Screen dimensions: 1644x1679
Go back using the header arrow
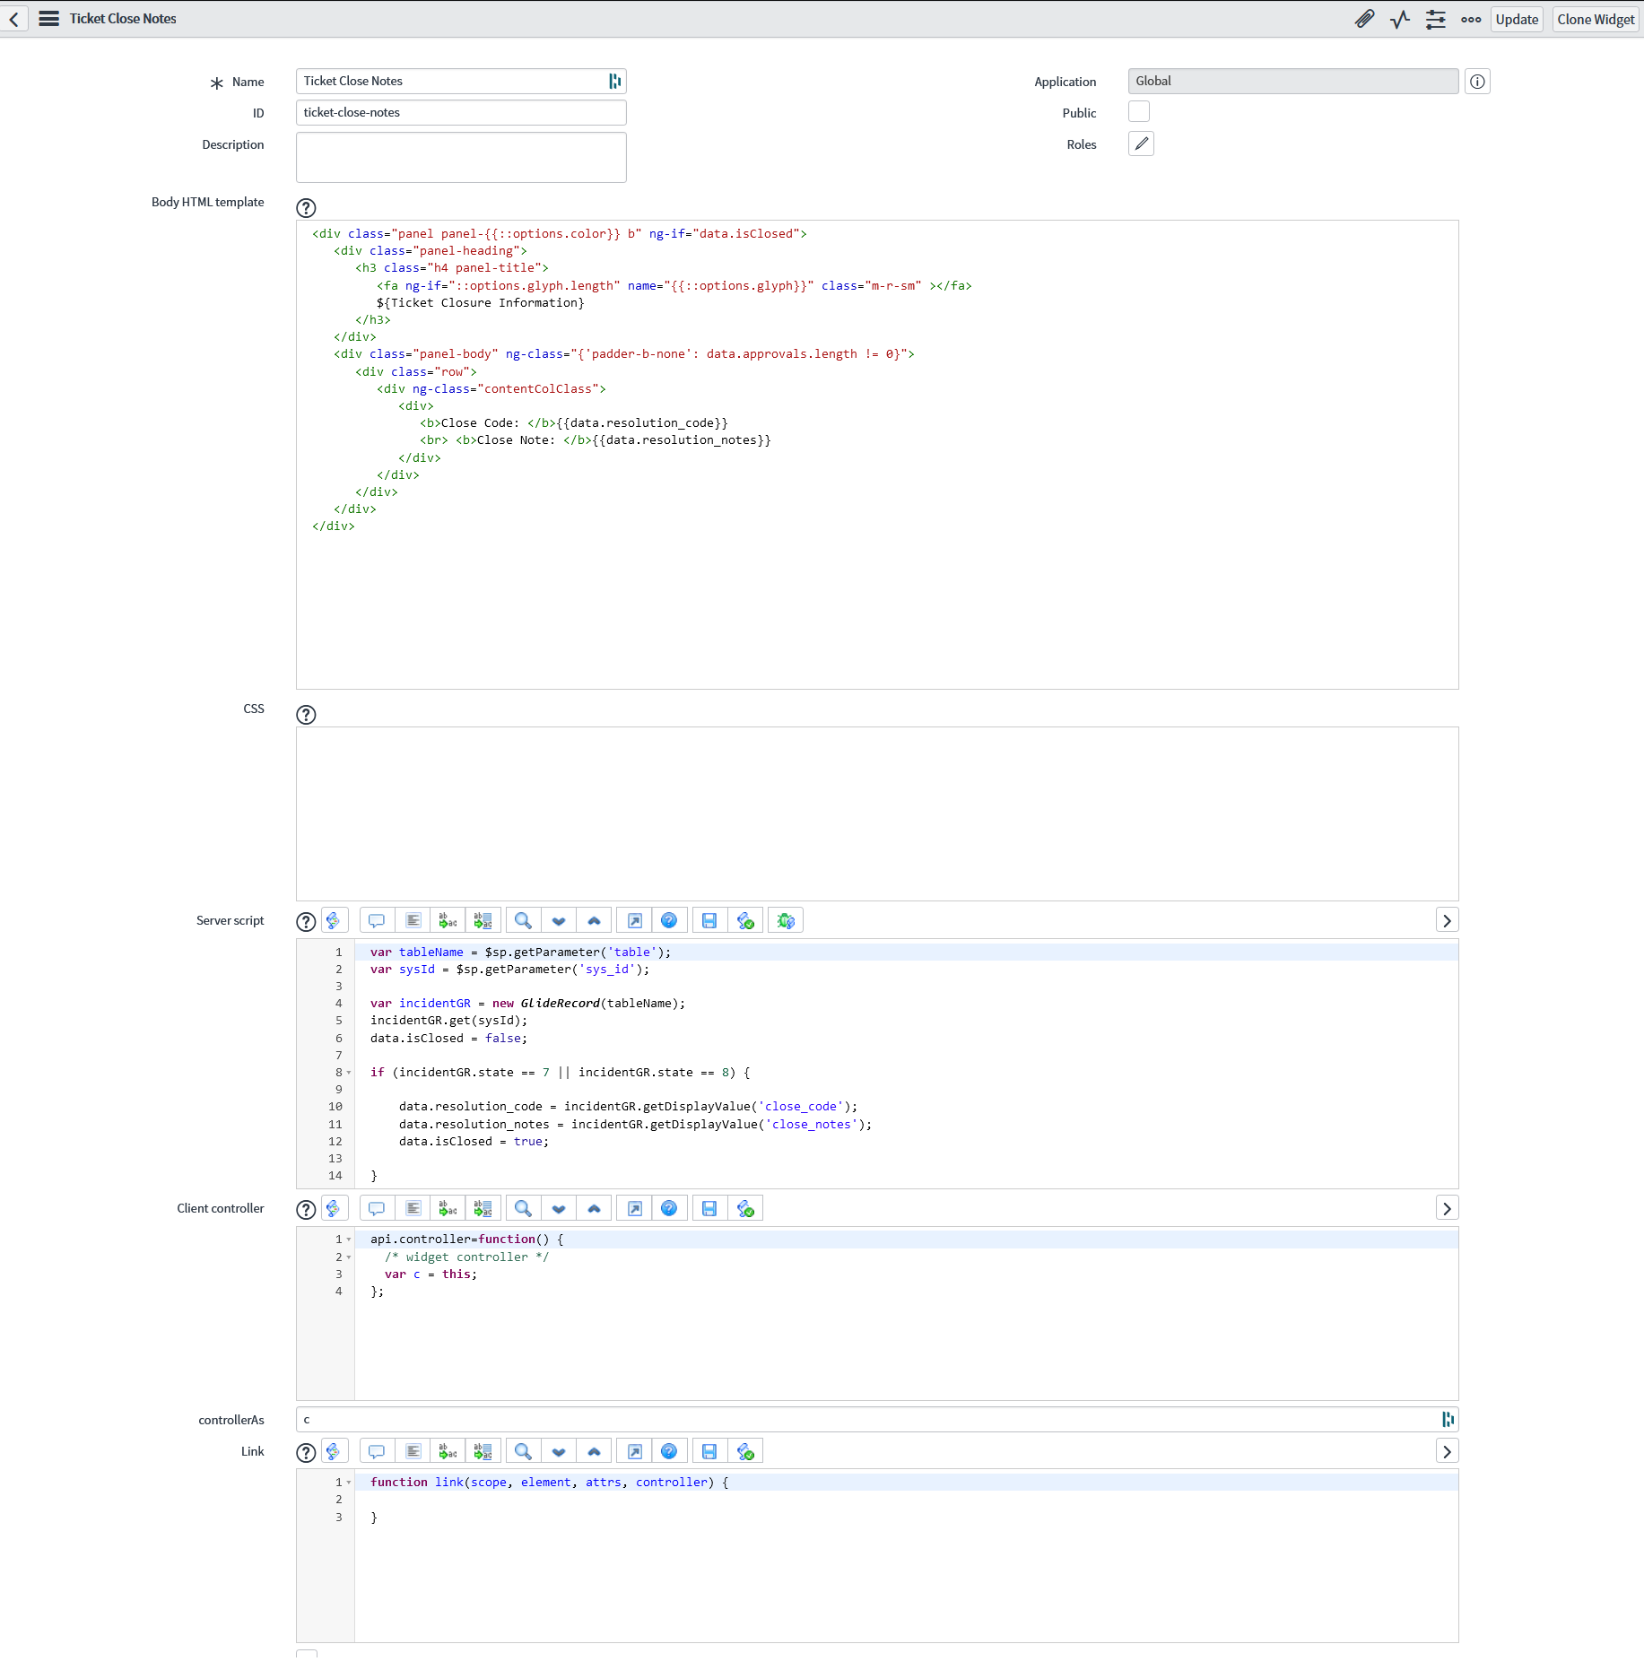(14, 19)
